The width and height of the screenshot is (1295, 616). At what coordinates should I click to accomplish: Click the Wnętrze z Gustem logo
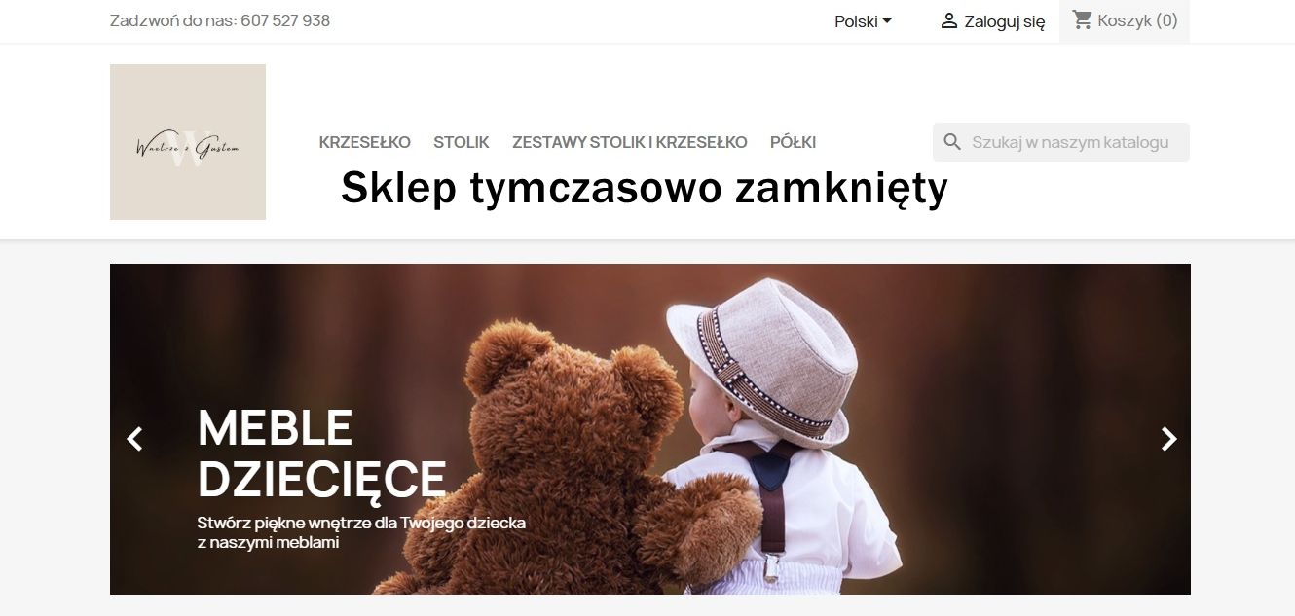click(x=188, y=142)
